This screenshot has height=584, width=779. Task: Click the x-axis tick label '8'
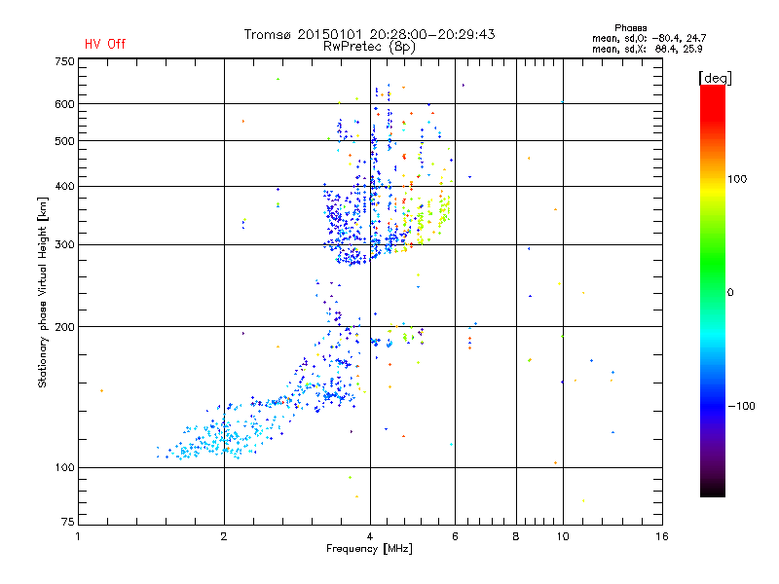(516, 536)
